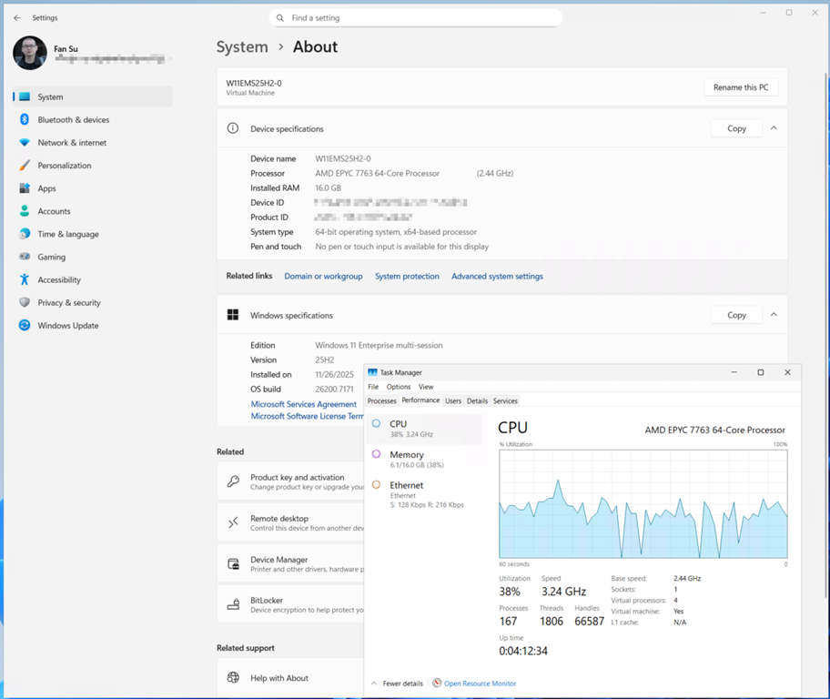Open Resource Monitor link

click(480, 684)
